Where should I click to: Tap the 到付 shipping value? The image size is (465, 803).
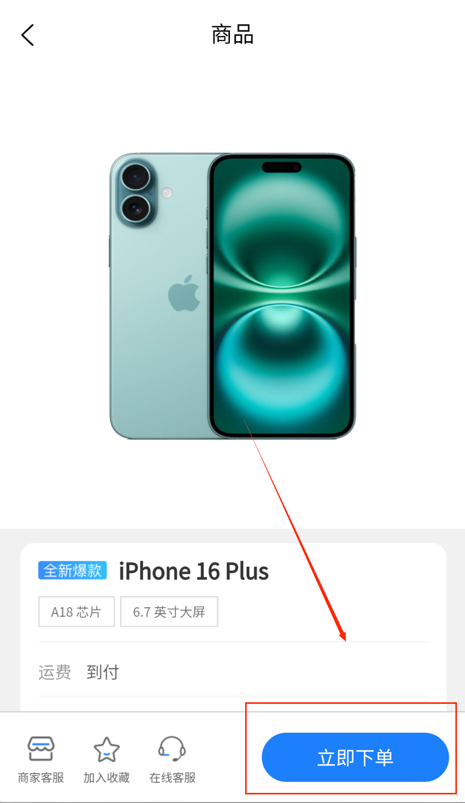pos(103,672)
